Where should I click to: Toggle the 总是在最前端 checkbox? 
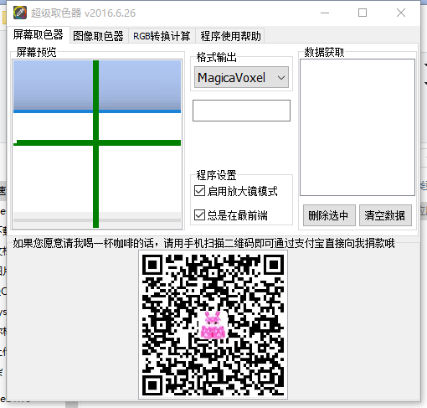coord(199,215)
